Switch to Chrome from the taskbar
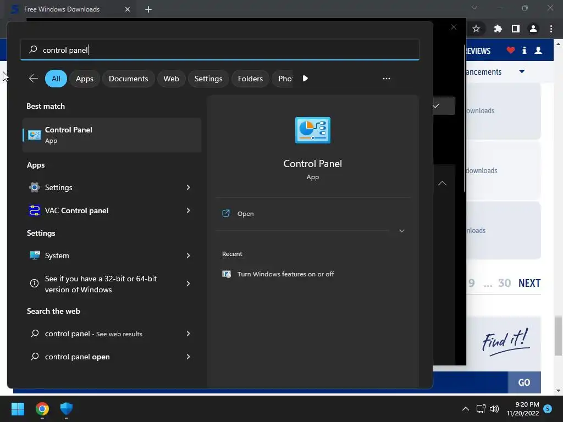 (42, 409)
